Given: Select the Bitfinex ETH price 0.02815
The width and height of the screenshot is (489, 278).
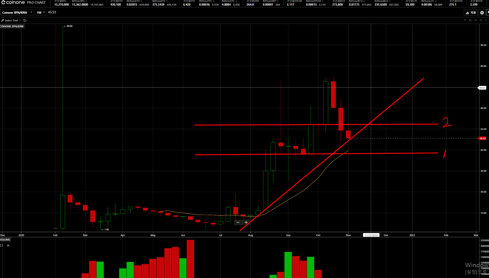Looking at the screenshot, I should pyautogui.click(x=132, y=5).
